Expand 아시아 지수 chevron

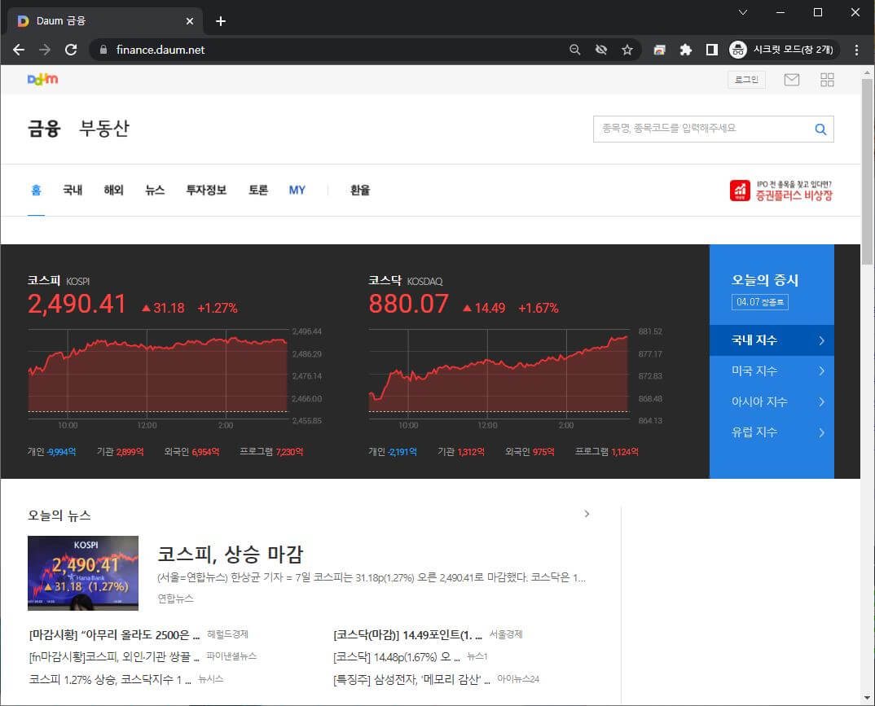pos(821,401)
